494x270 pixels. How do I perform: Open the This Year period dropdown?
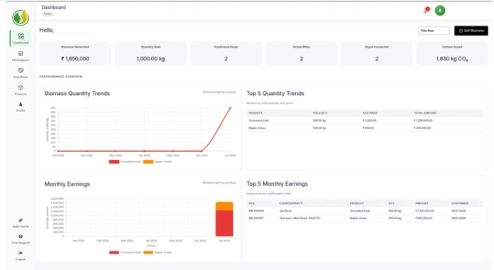[x=434, y=30]
